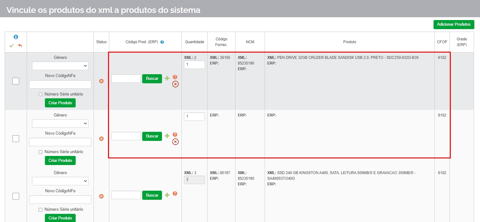This screenshot has height=222, width=480.
Task: Click green plus icon in pen drive row
Action: pos(167,78)
